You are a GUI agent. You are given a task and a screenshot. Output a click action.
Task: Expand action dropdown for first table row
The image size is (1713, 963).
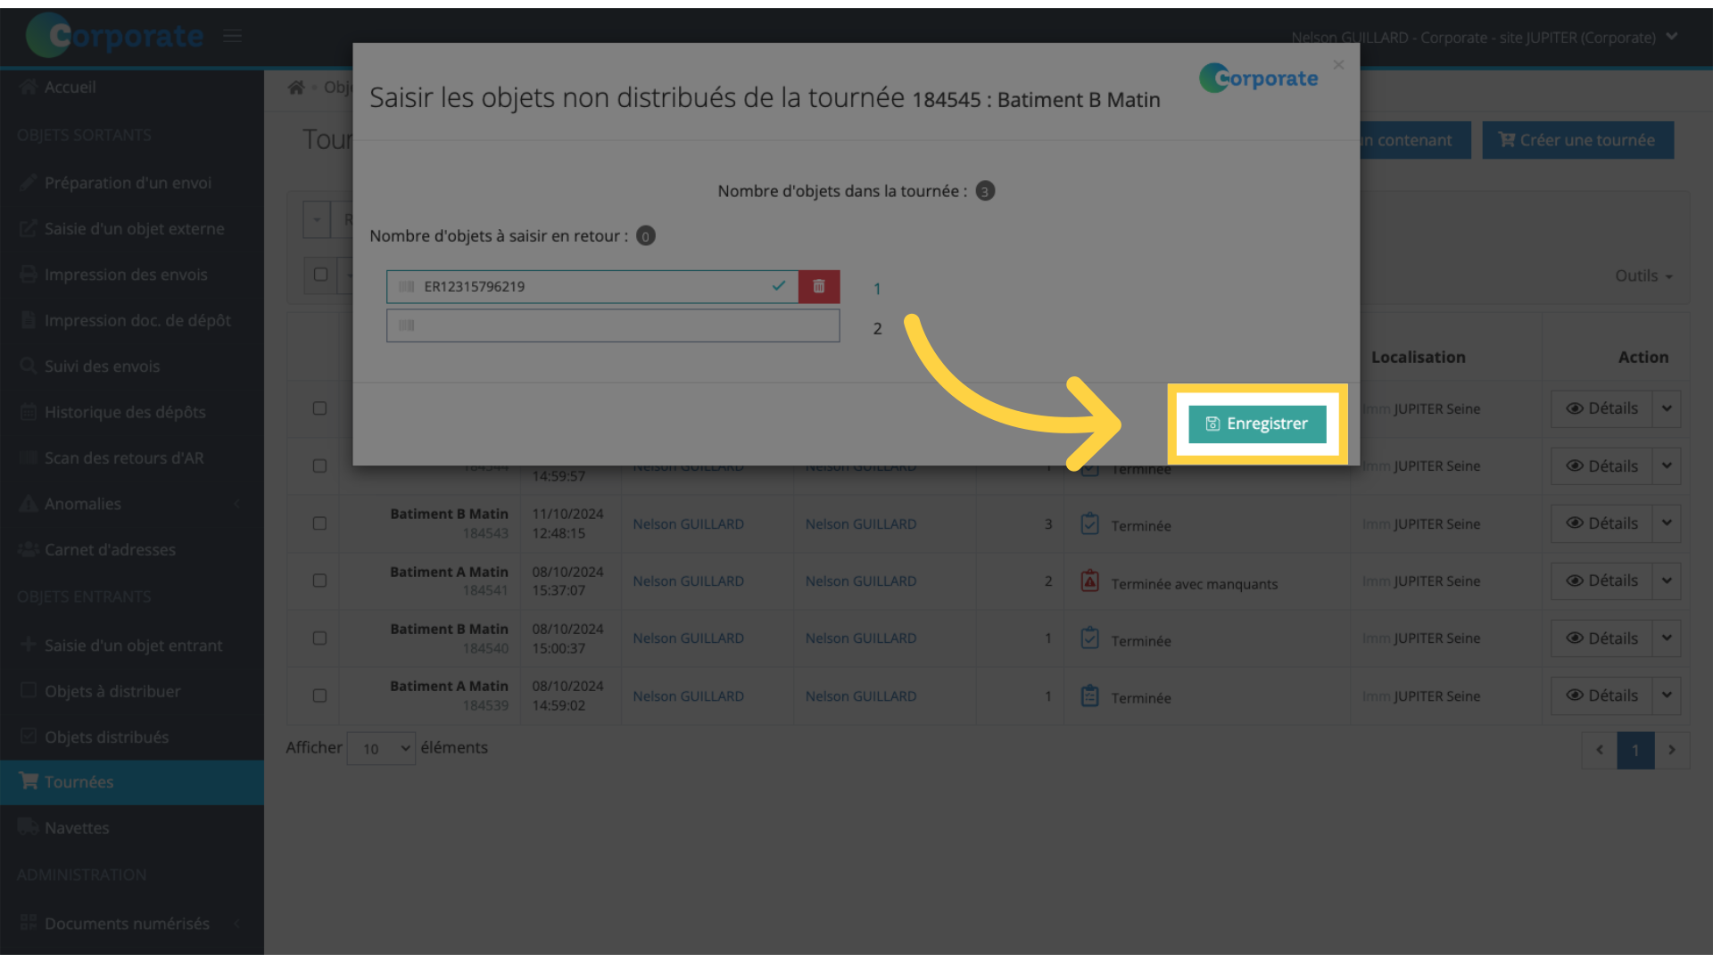pos(1667,408)
